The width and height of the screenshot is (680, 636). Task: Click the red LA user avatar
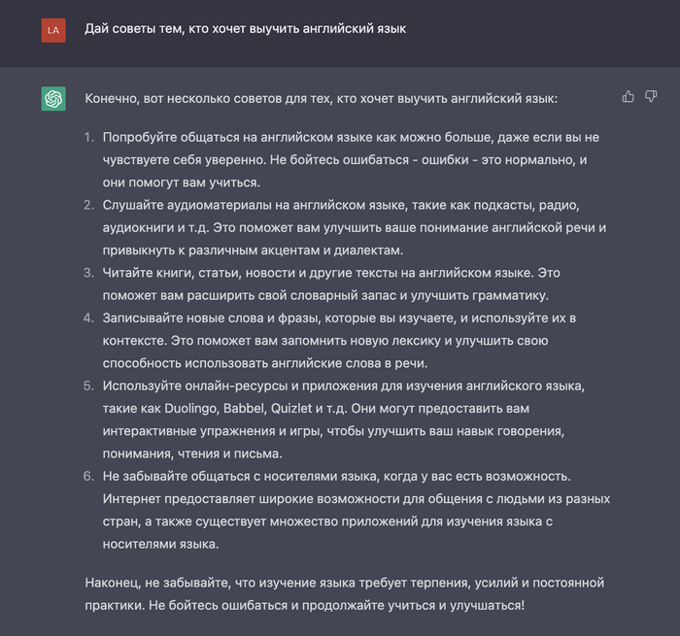(53, 30)
